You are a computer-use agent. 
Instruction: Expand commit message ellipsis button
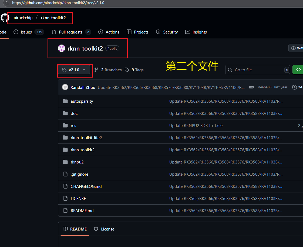tap(251, 87)
